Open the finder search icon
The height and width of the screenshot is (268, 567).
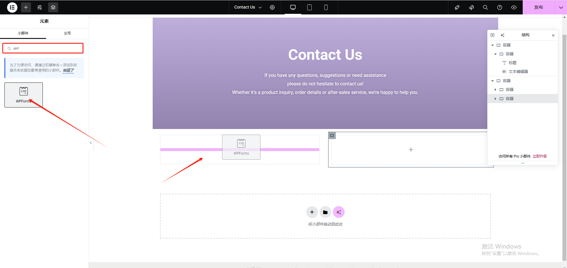[x=485, y=7]
